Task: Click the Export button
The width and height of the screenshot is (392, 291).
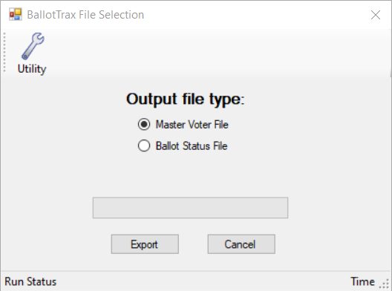Action: coord(145,244)
